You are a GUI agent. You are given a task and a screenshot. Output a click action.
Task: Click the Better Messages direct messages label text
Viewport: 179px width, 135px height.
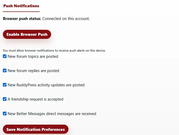pos(52,114)
